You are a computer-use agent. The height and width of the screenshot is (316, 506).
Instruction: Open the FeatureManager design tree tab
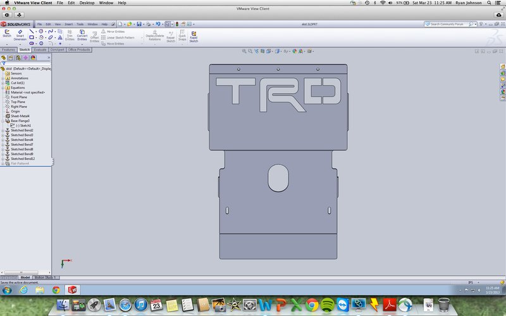(x=3, y=58)
